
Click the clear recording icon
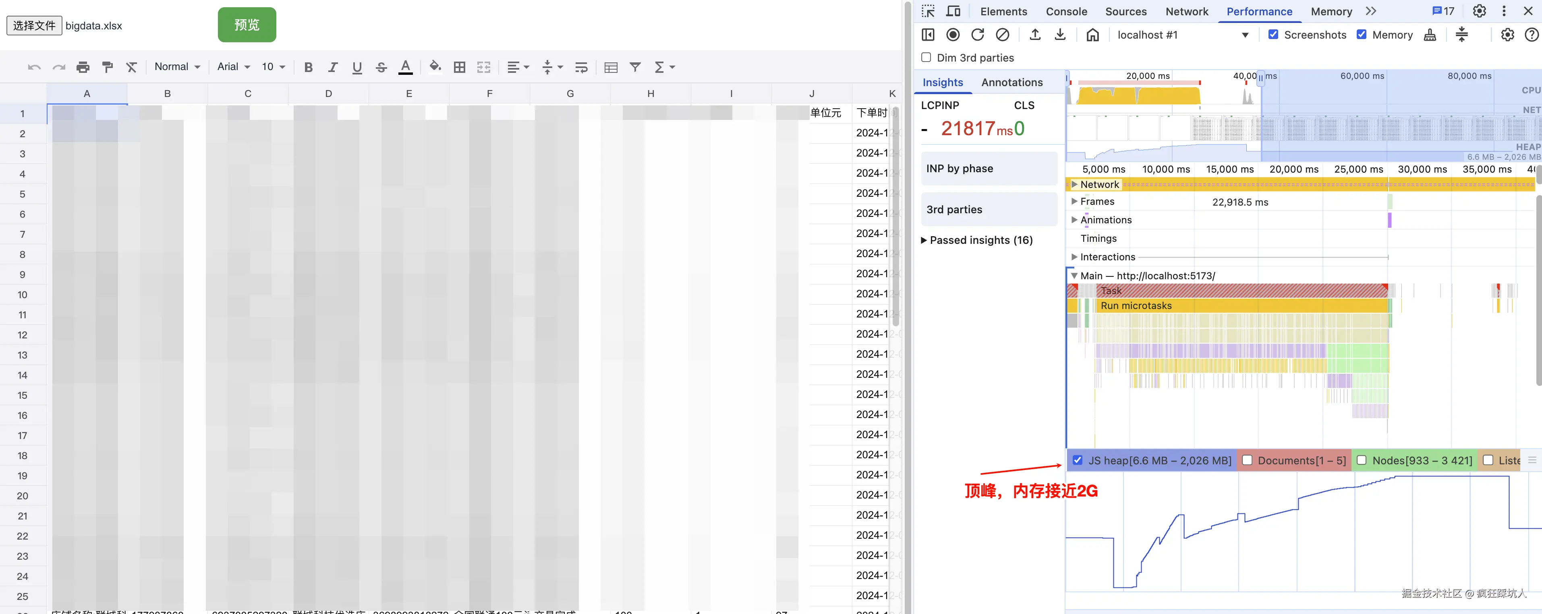coord(1002,35)
